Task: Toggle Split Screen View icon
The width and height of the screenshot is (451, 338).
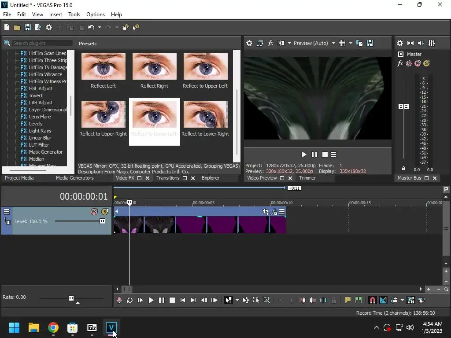Action: pos(281,43)
